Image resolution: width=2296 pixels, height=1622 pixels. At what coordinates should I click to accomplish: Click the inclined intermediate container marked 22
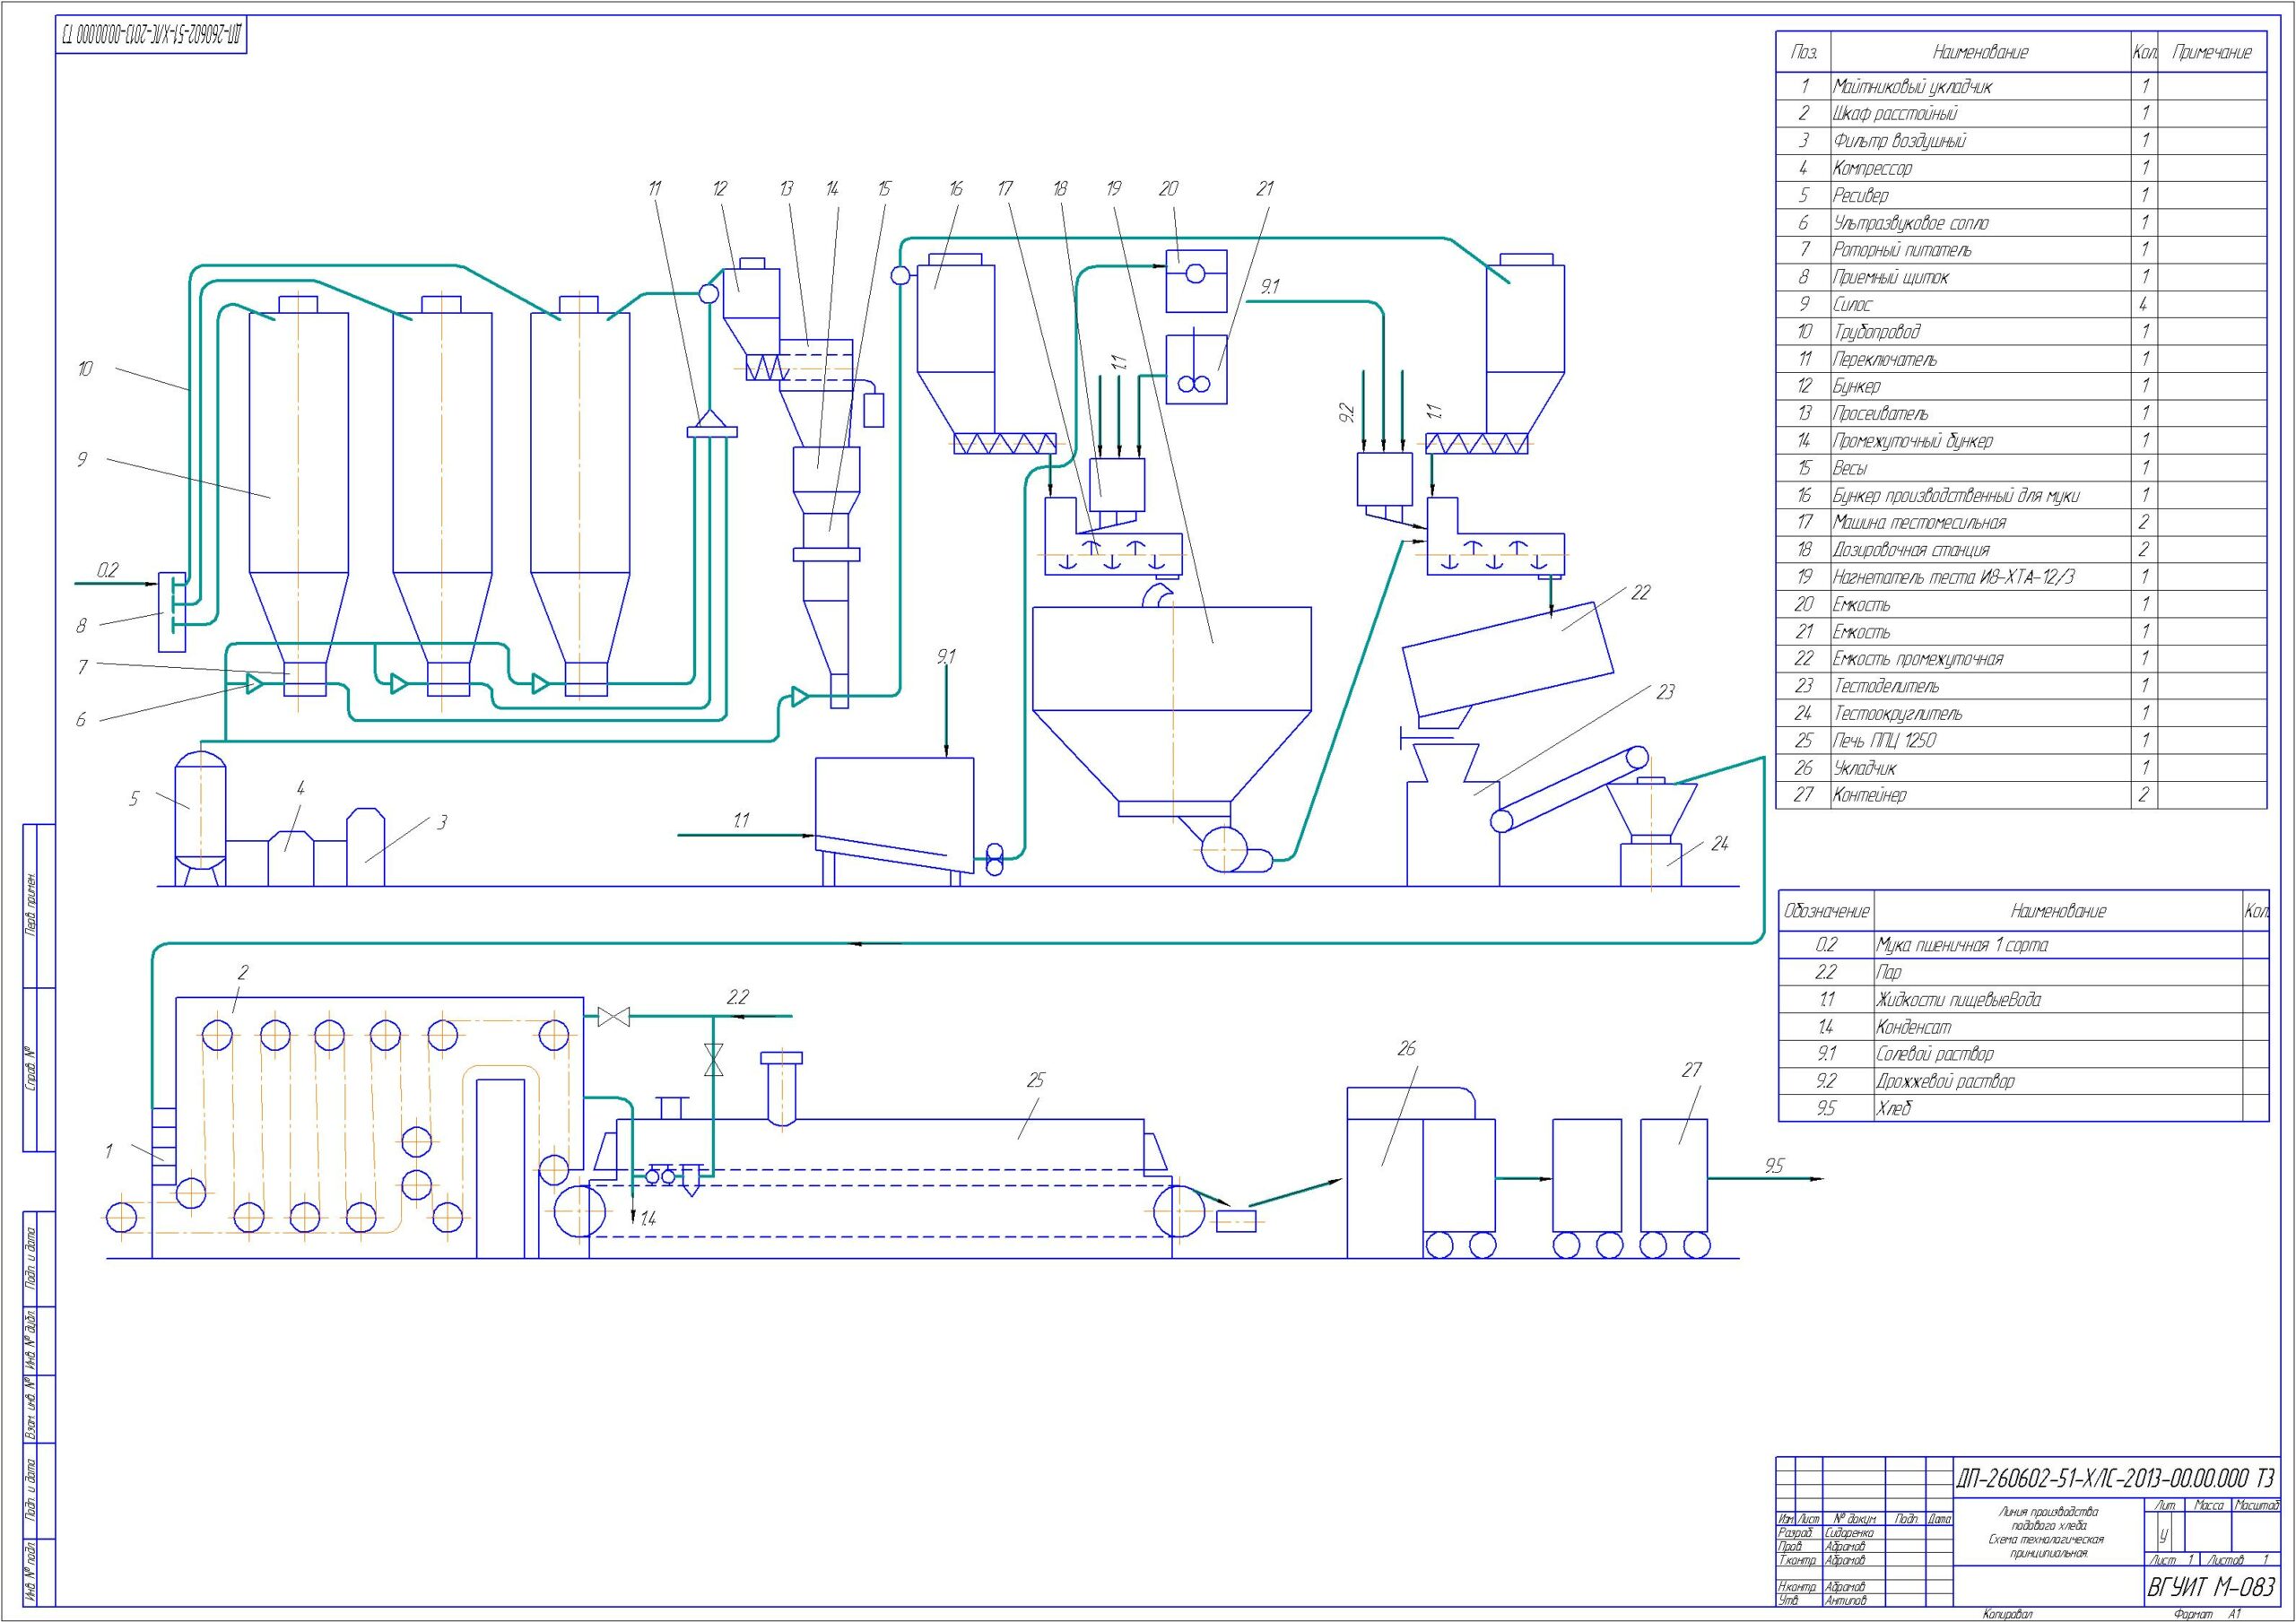click(1507, 658)
